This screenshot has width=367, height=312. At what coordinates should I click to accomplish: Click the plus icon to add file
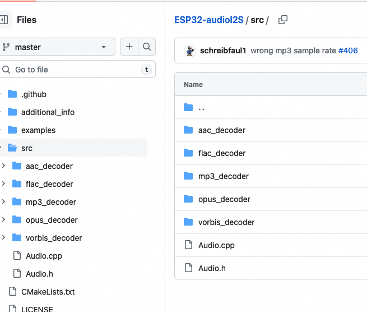tap(129, 47)
